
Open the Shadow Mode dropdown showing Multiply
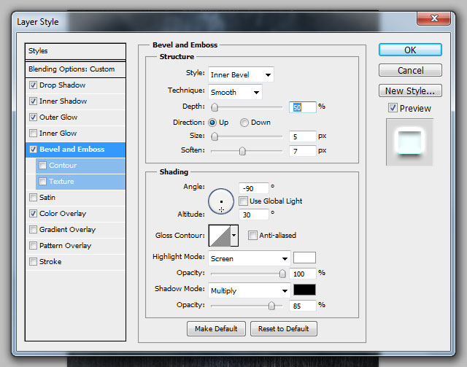pyautogui.click(x=250, y=290)
